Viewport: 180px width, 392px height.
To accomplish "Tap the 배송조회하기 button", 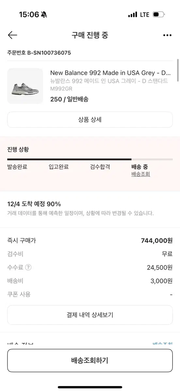I will 90,360.
